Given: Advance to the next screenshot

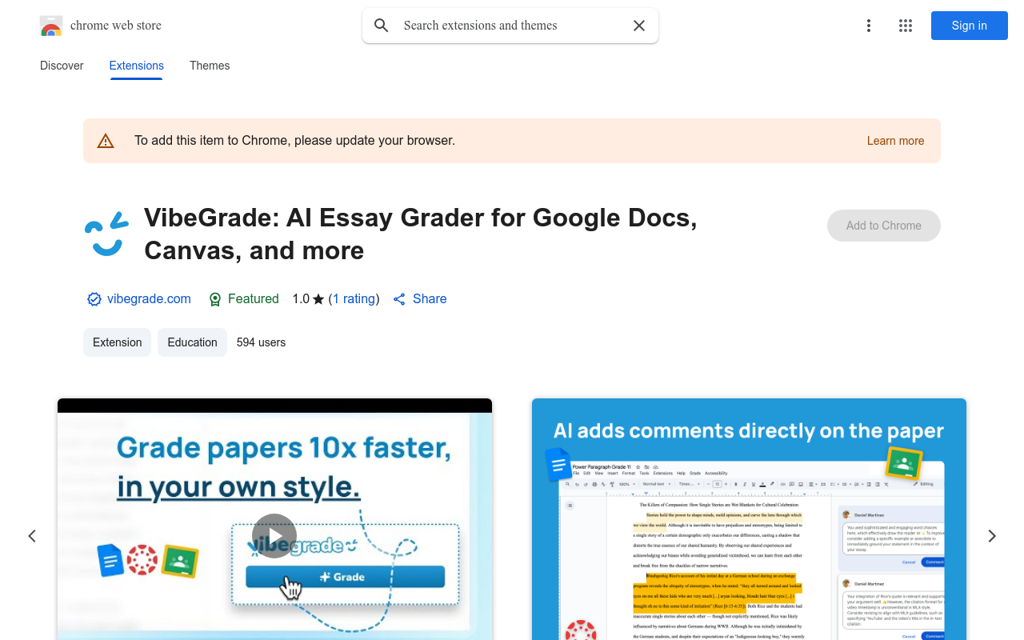Looking at the screenshot, I should pos(992,536).
